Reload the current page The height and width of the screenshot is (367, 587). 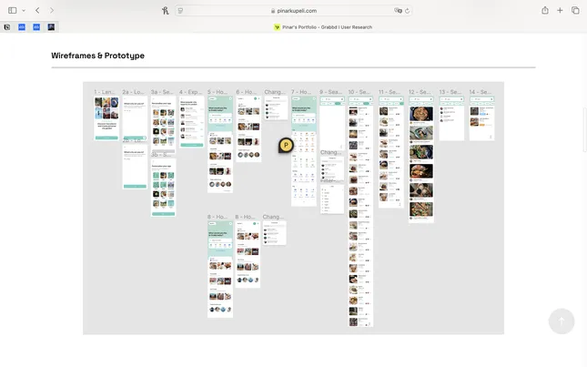click(x=407, y=11)
